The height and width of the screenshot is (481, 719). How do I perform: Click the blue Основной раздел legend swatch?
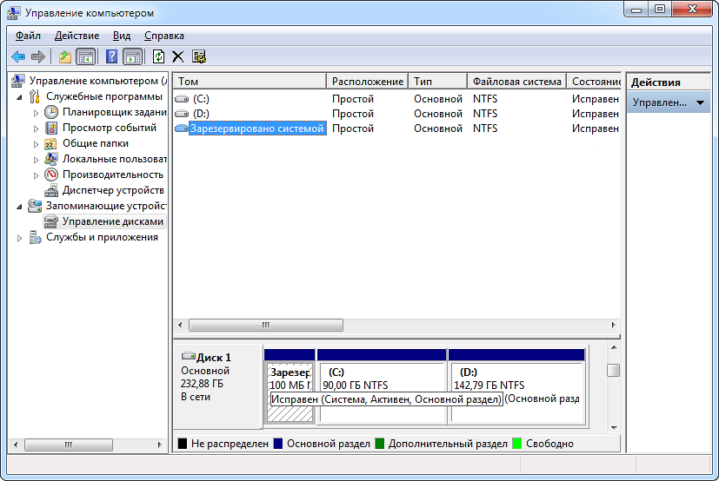tap(278, 444)
